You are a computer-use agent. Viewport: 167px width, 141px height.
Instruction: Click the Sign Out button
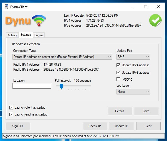pos(18,126)
